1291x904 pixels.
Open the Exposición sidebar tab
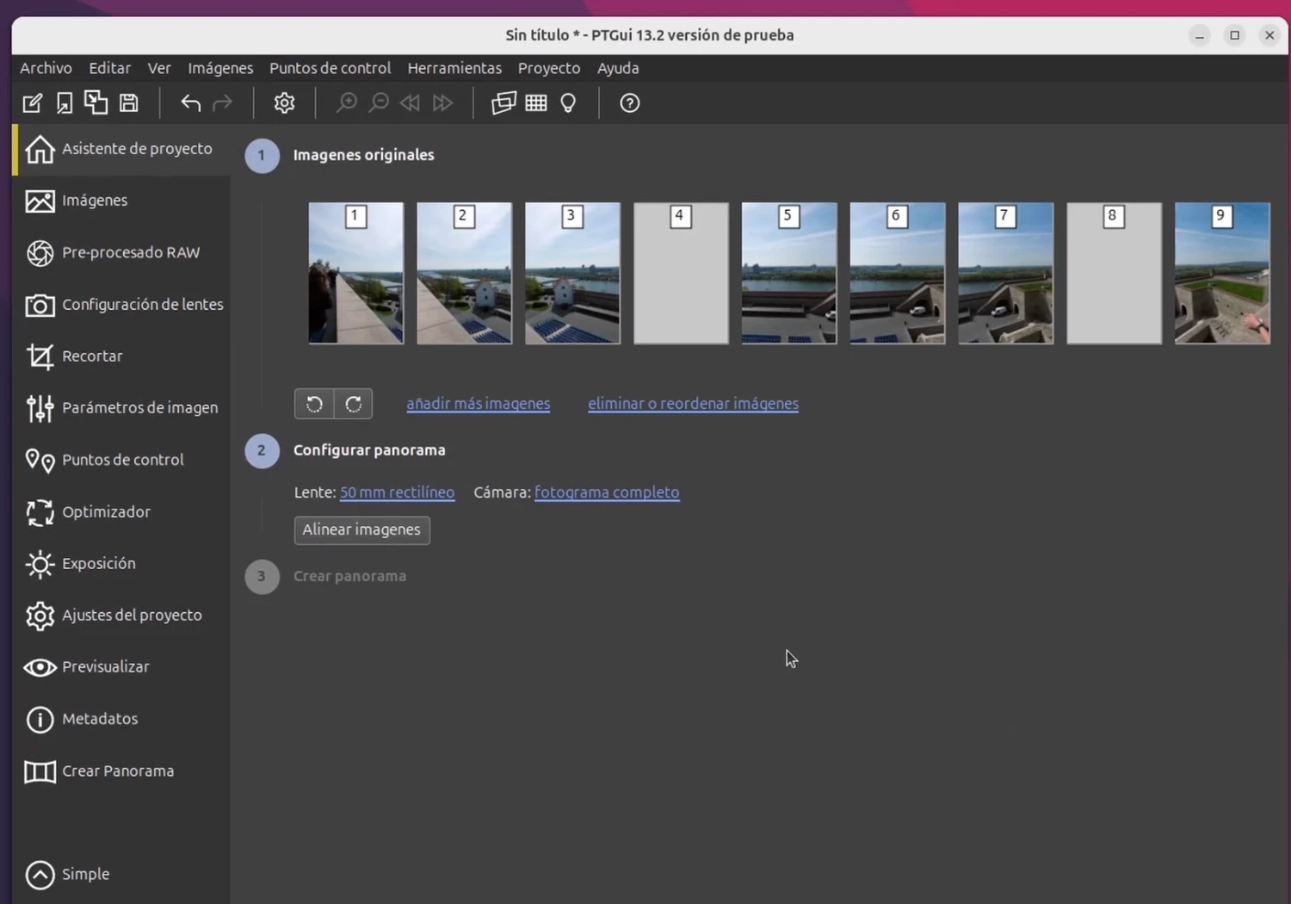pos(98,563)
